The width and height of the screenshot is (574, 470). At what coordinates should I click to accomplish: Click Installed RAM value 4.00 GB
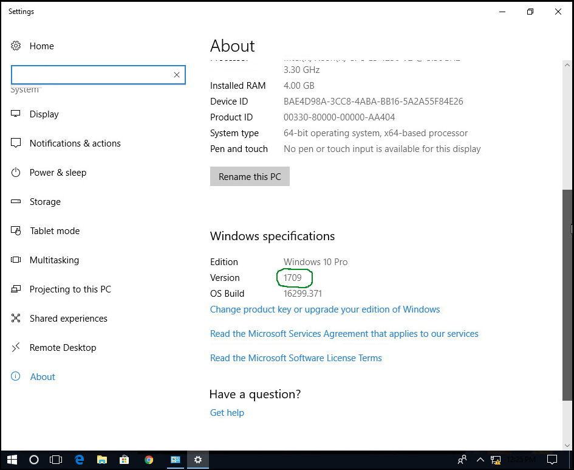299,85
